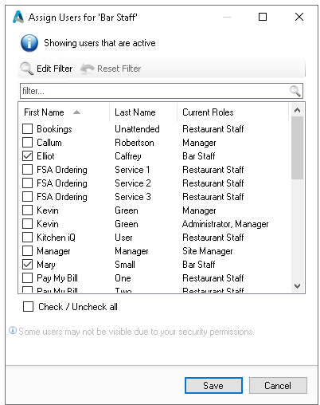Screen dimensions: 320x405
Task: Click the application logo in title bar
Action: pyautogui.click(x=18, y=17)
